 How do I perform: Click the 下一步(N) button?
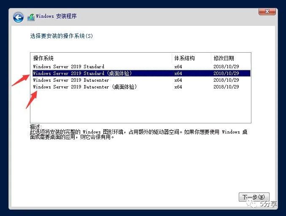click(254, 197)
